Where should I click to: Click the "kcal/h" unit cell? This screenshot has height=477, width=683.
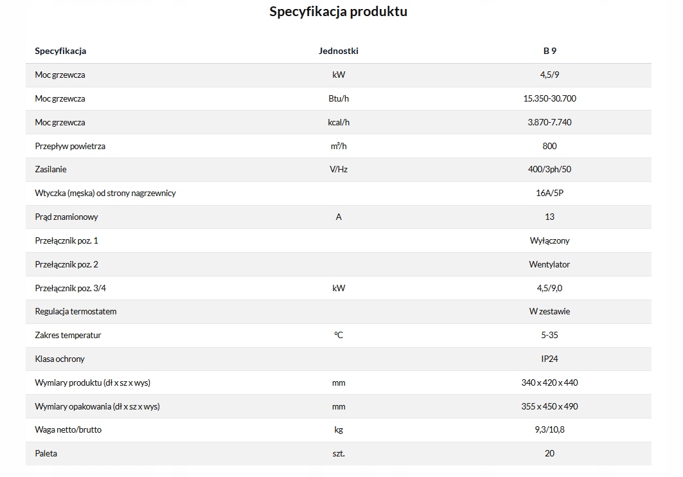[x=339, y=122]
